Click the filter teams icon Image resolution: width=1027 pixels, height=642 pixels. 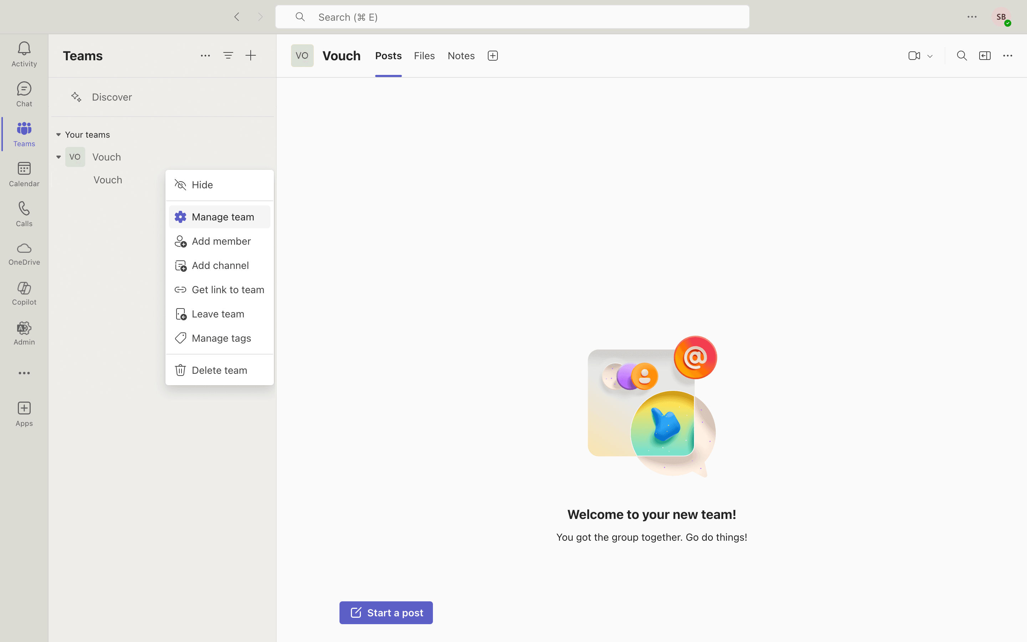(x=228, y=56)
